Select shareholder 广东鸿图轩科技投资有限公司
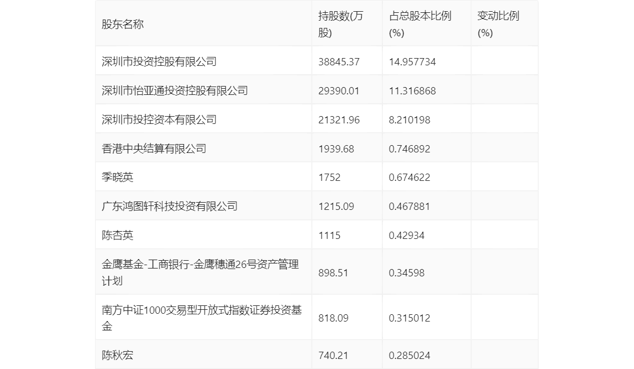Image resolution: width=634 pixels, height=369 pixels. 169,207
